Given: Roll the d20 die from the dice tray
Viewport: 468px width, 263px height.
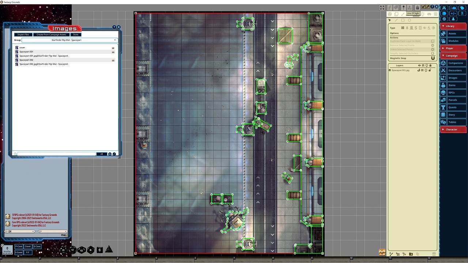Looking at the screenshot, I should (x=63, y=250).
